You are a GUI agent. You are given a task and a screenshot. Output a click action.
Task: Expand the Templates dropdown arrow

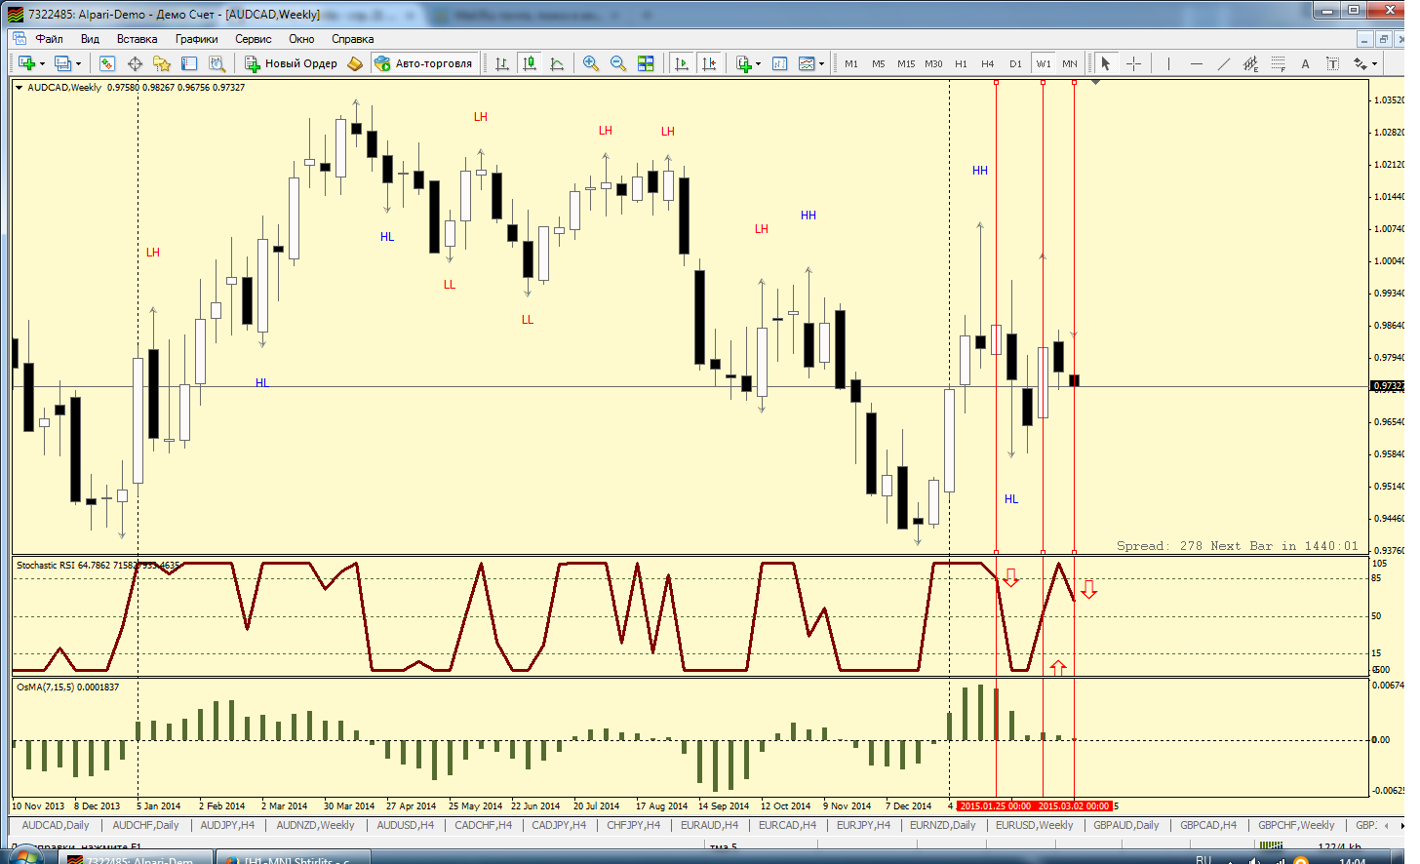pyautogui.click(x=821, y=64)
